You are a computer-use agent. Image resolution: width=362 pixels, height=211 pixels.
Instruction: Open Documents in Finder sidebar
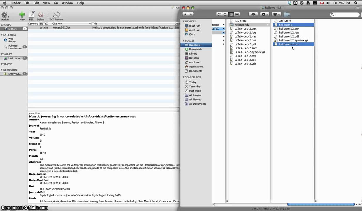(x=196, y=71)
